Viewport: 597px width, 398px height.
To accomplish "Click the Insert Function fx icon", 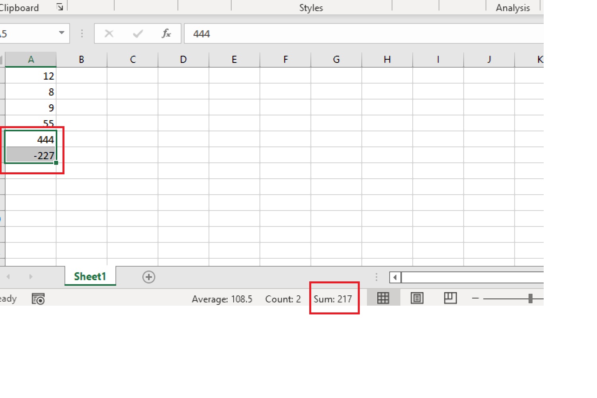I will point(166,34).
